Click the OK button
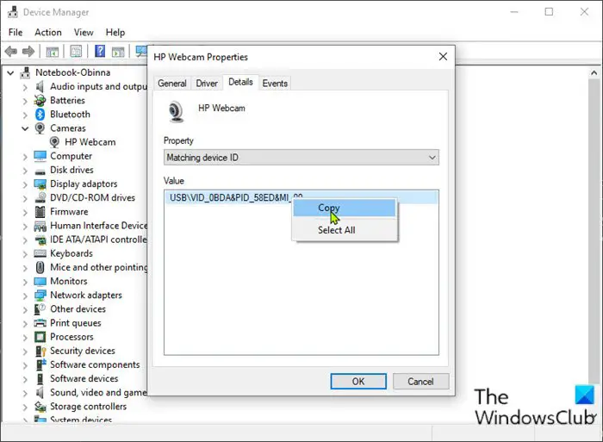Viewport: 603px width, 442px height. (358, 381)
